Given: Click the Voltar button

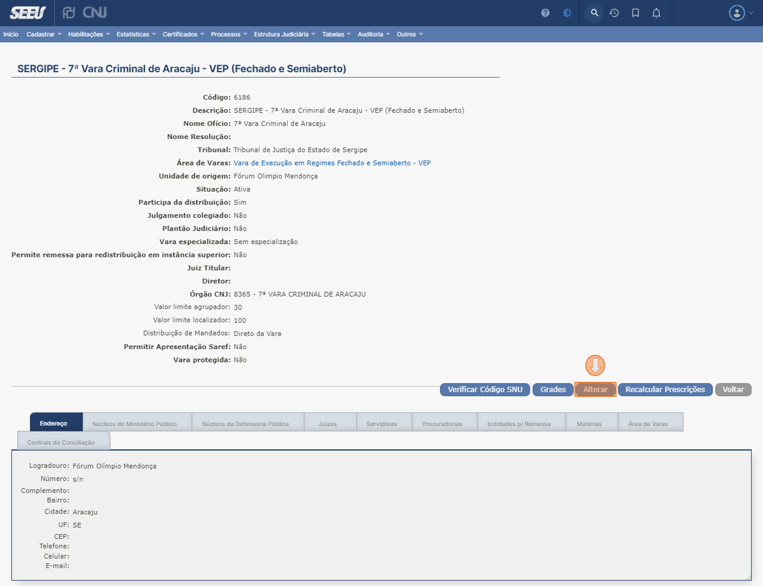Looking at the screenshot, I should pos(733,390).
